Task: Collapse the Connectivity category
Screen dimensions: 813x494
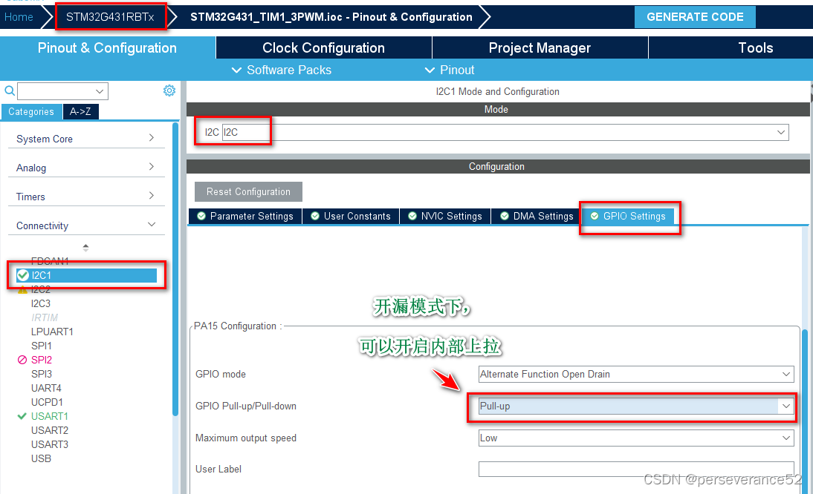Action: tap(86, 225)
